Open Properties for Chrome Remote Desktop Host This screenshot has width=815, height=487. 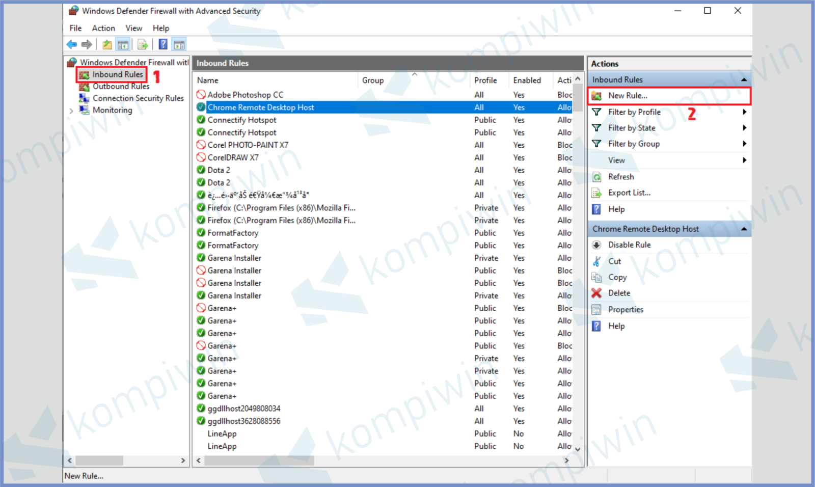(x=626, y=310)
